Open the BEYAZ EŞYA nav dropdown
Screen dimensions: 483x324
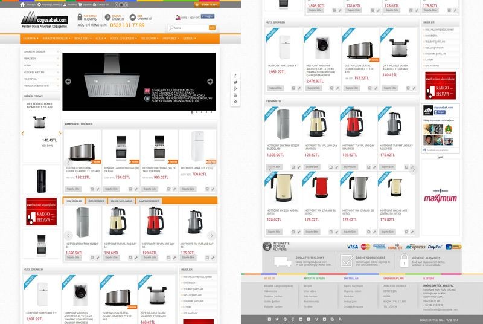[x=83, y=39]
